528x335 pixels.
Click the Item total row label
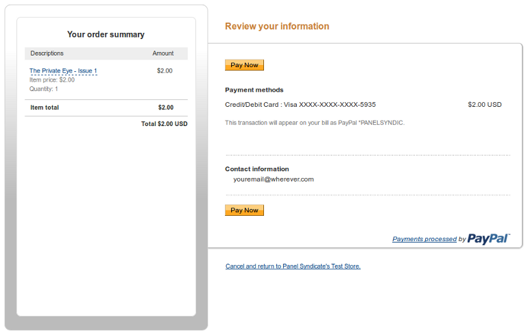pos(45,108)
